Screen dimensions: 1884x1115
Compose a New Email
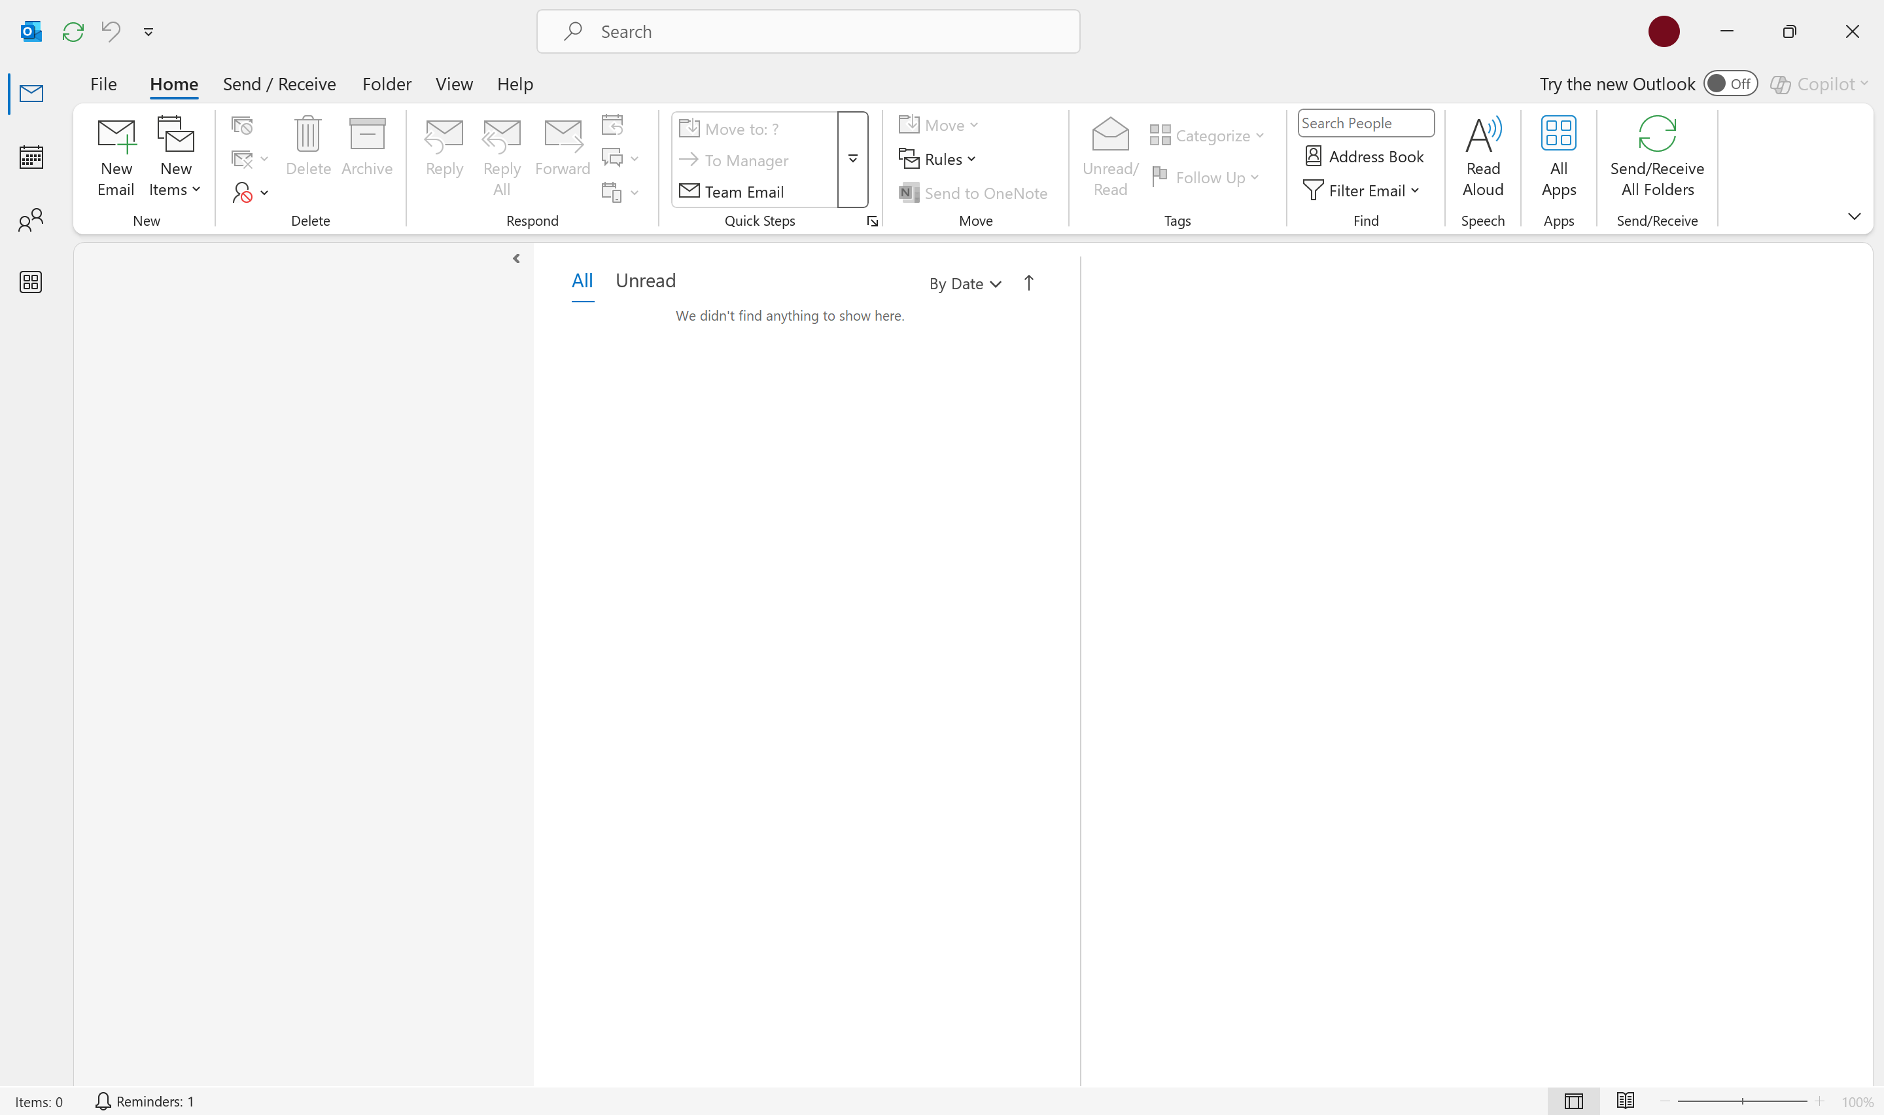(116, 158)
